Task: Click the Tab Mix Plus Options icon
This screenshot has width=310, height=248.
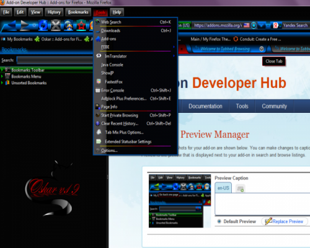Action: 99,132
